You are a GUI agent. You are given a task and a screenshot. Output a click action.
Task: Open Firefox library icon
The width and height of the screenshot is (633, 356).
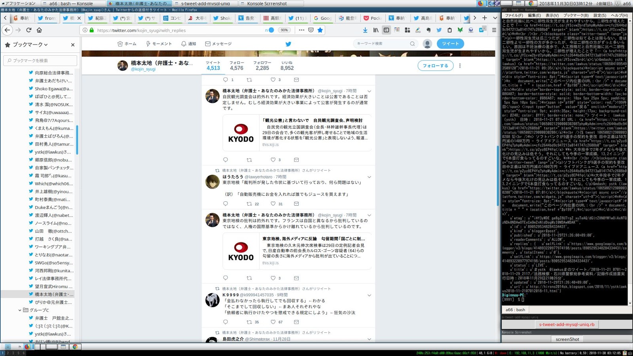click(x=376, y=30)
